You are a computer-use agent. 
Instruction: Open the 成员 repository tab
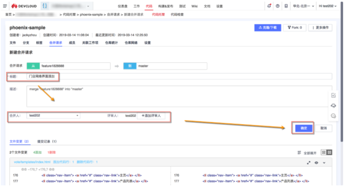[72, 43]
